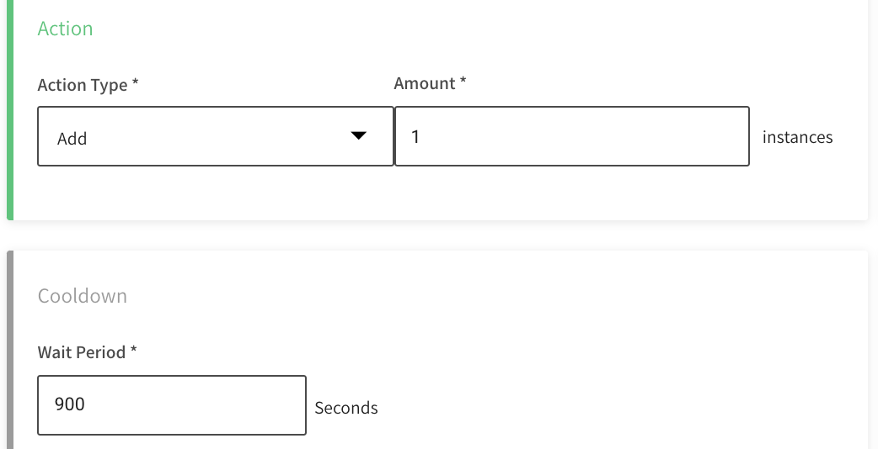Click the "1" value in Amount

[415, 136]
